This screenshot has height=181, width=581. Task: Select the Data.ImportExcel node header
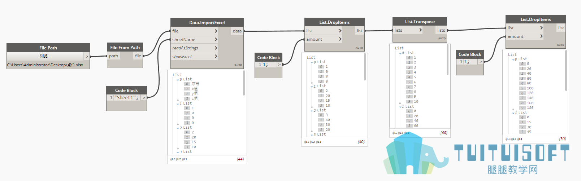(x=207, y=22)
